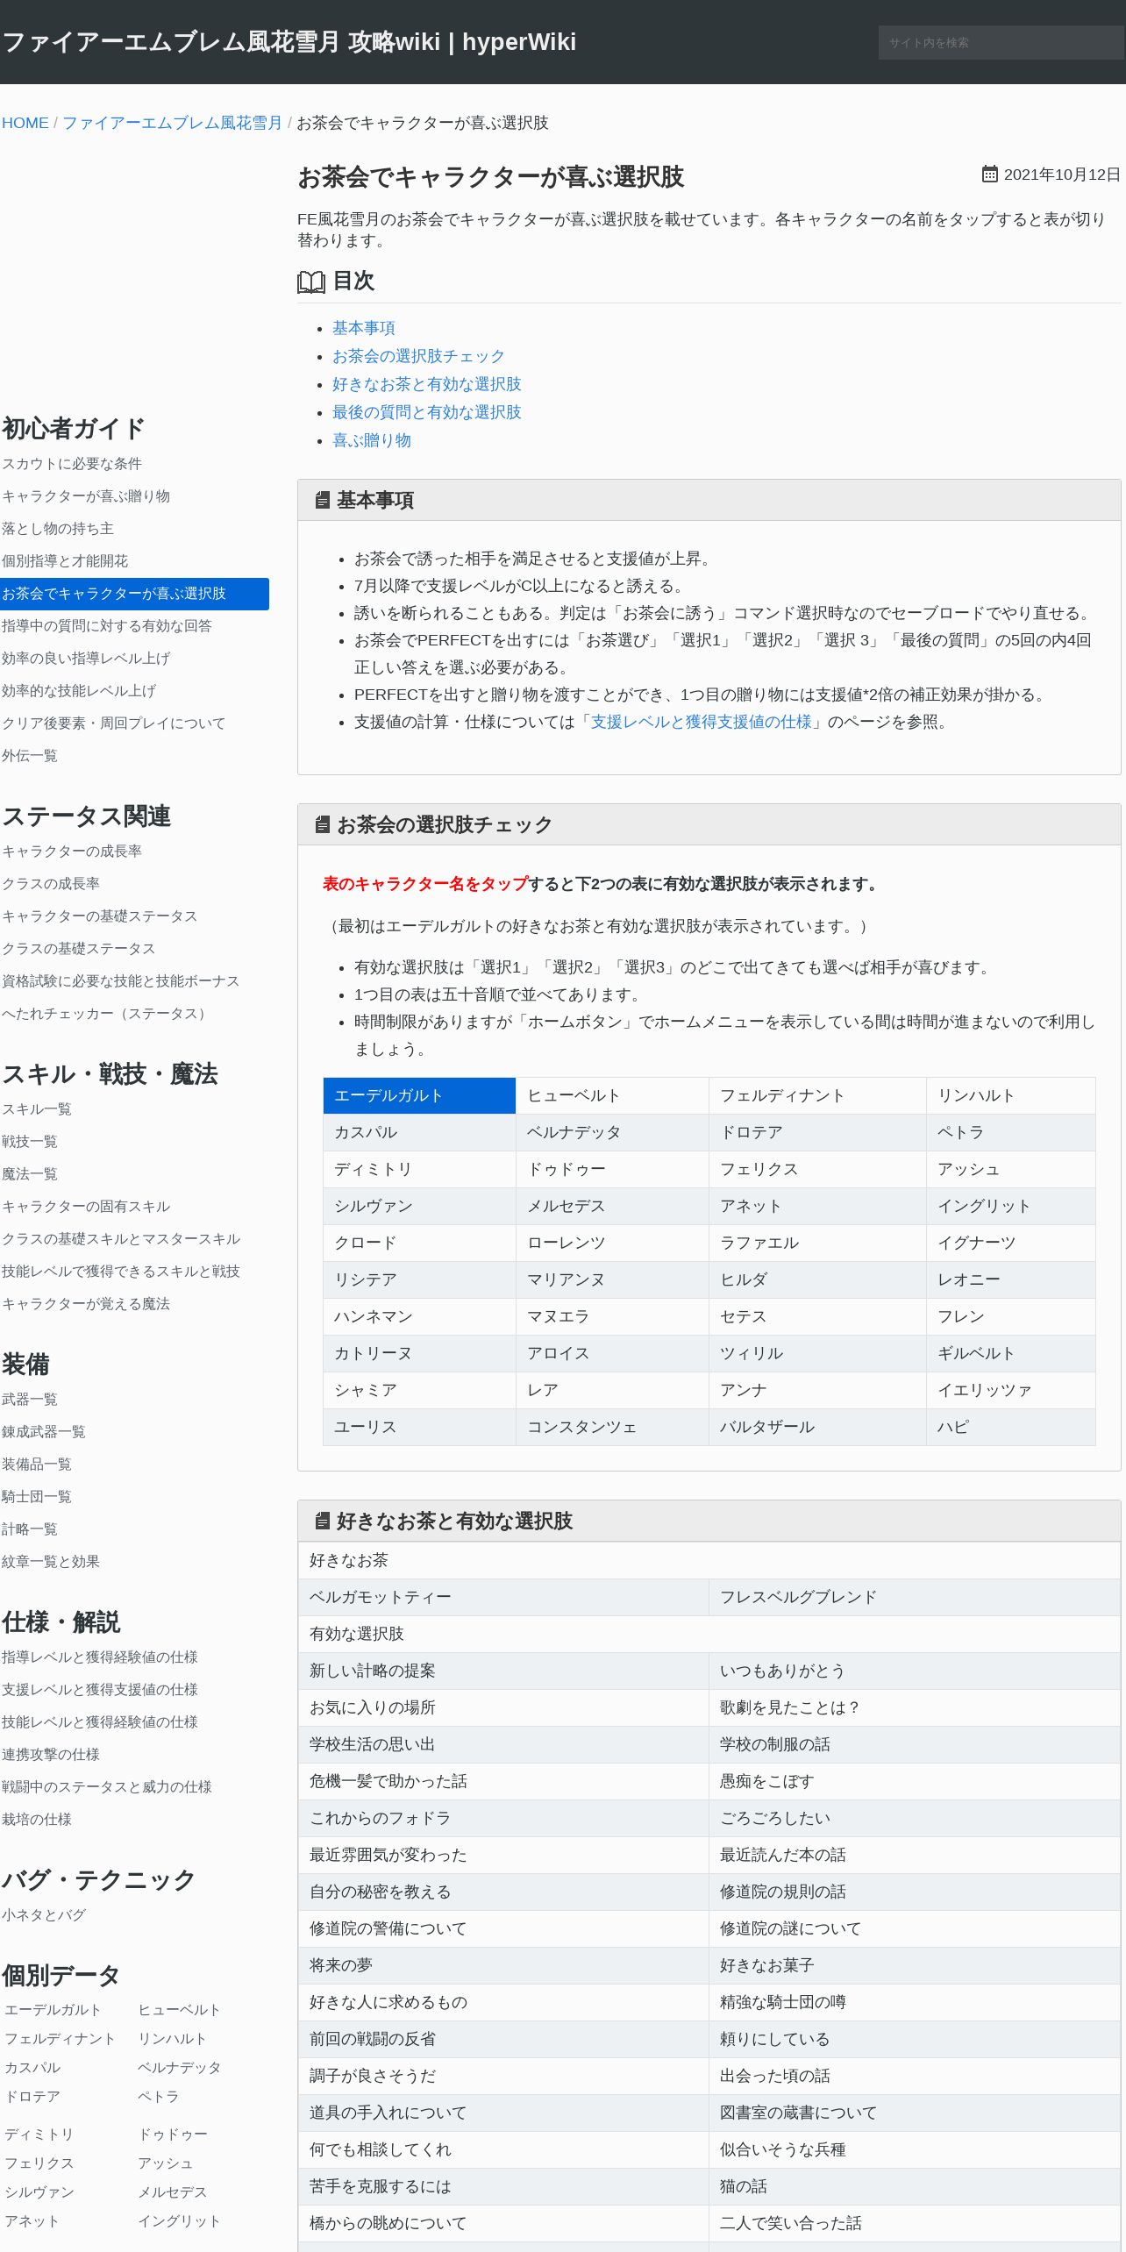The height and width of the screenshot is (2252, 1126).
Task: Open ドゥドゥー under 個別データ sidebar
Action: [173, 2134]
